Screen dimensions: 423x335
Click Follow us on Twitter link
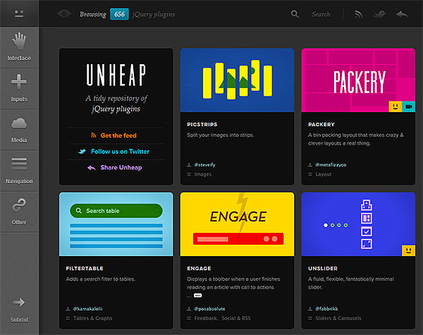click(x=119, y=152)
